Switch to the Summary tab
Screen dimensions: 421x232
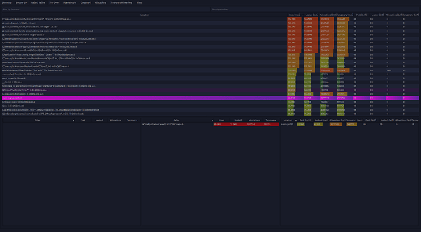tap(7, 2)
